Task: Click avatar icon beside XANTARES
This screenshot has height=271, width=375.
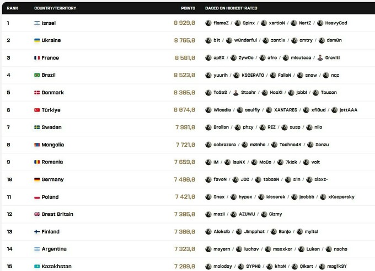Action: click(269, 110)
